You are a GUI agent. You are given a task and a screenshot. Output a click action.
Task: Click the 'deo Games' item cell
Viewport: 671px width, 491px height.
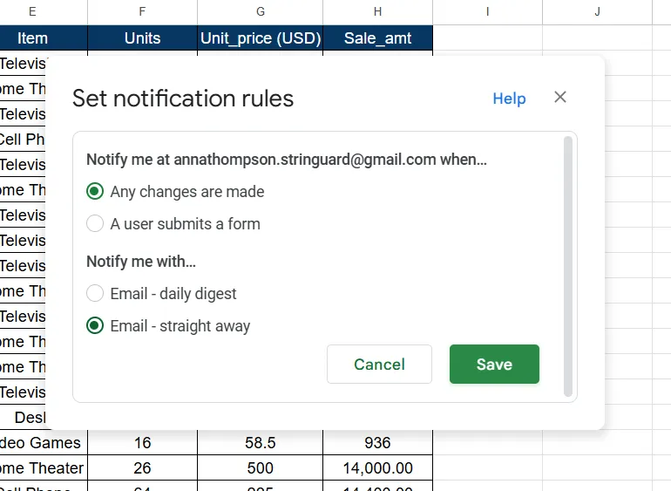[x=44, y=442]
